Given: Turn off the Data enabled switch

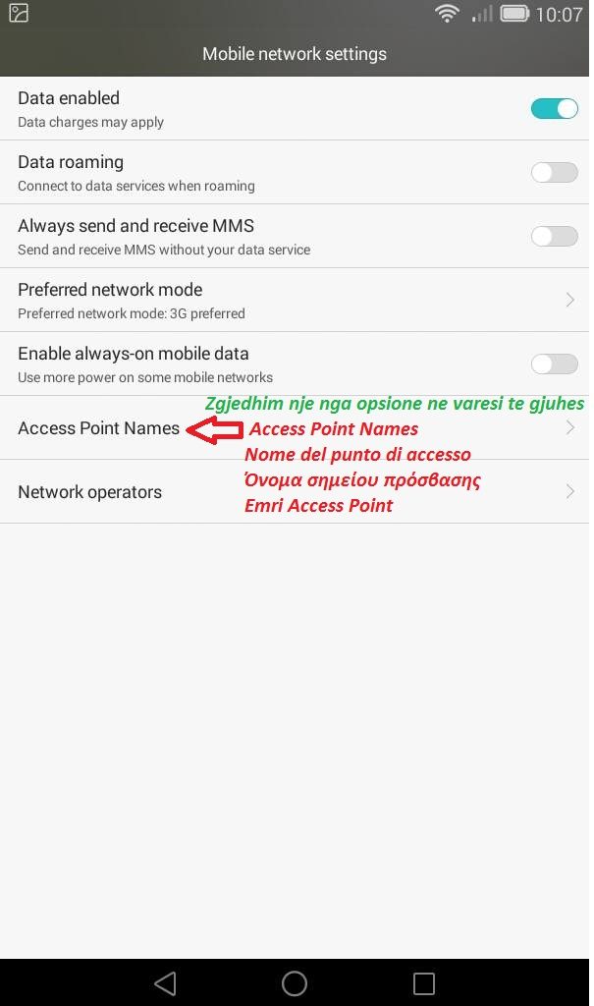Looking at the screenshot, I should tap(554, 108).
